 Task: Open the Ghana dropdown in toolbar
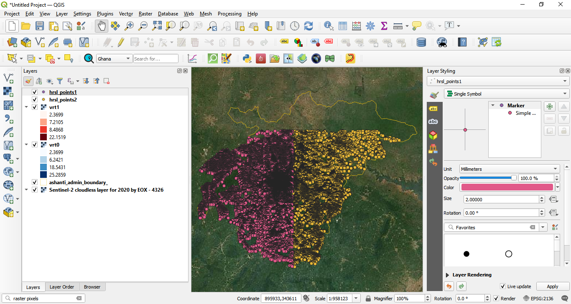pos(114,59)
